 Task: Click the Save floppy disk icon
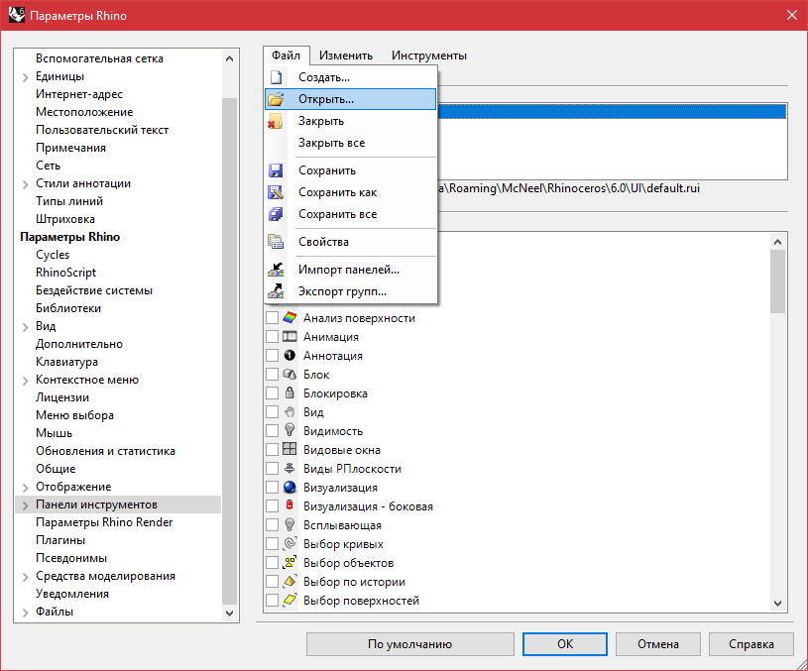(x=277, y=170)
